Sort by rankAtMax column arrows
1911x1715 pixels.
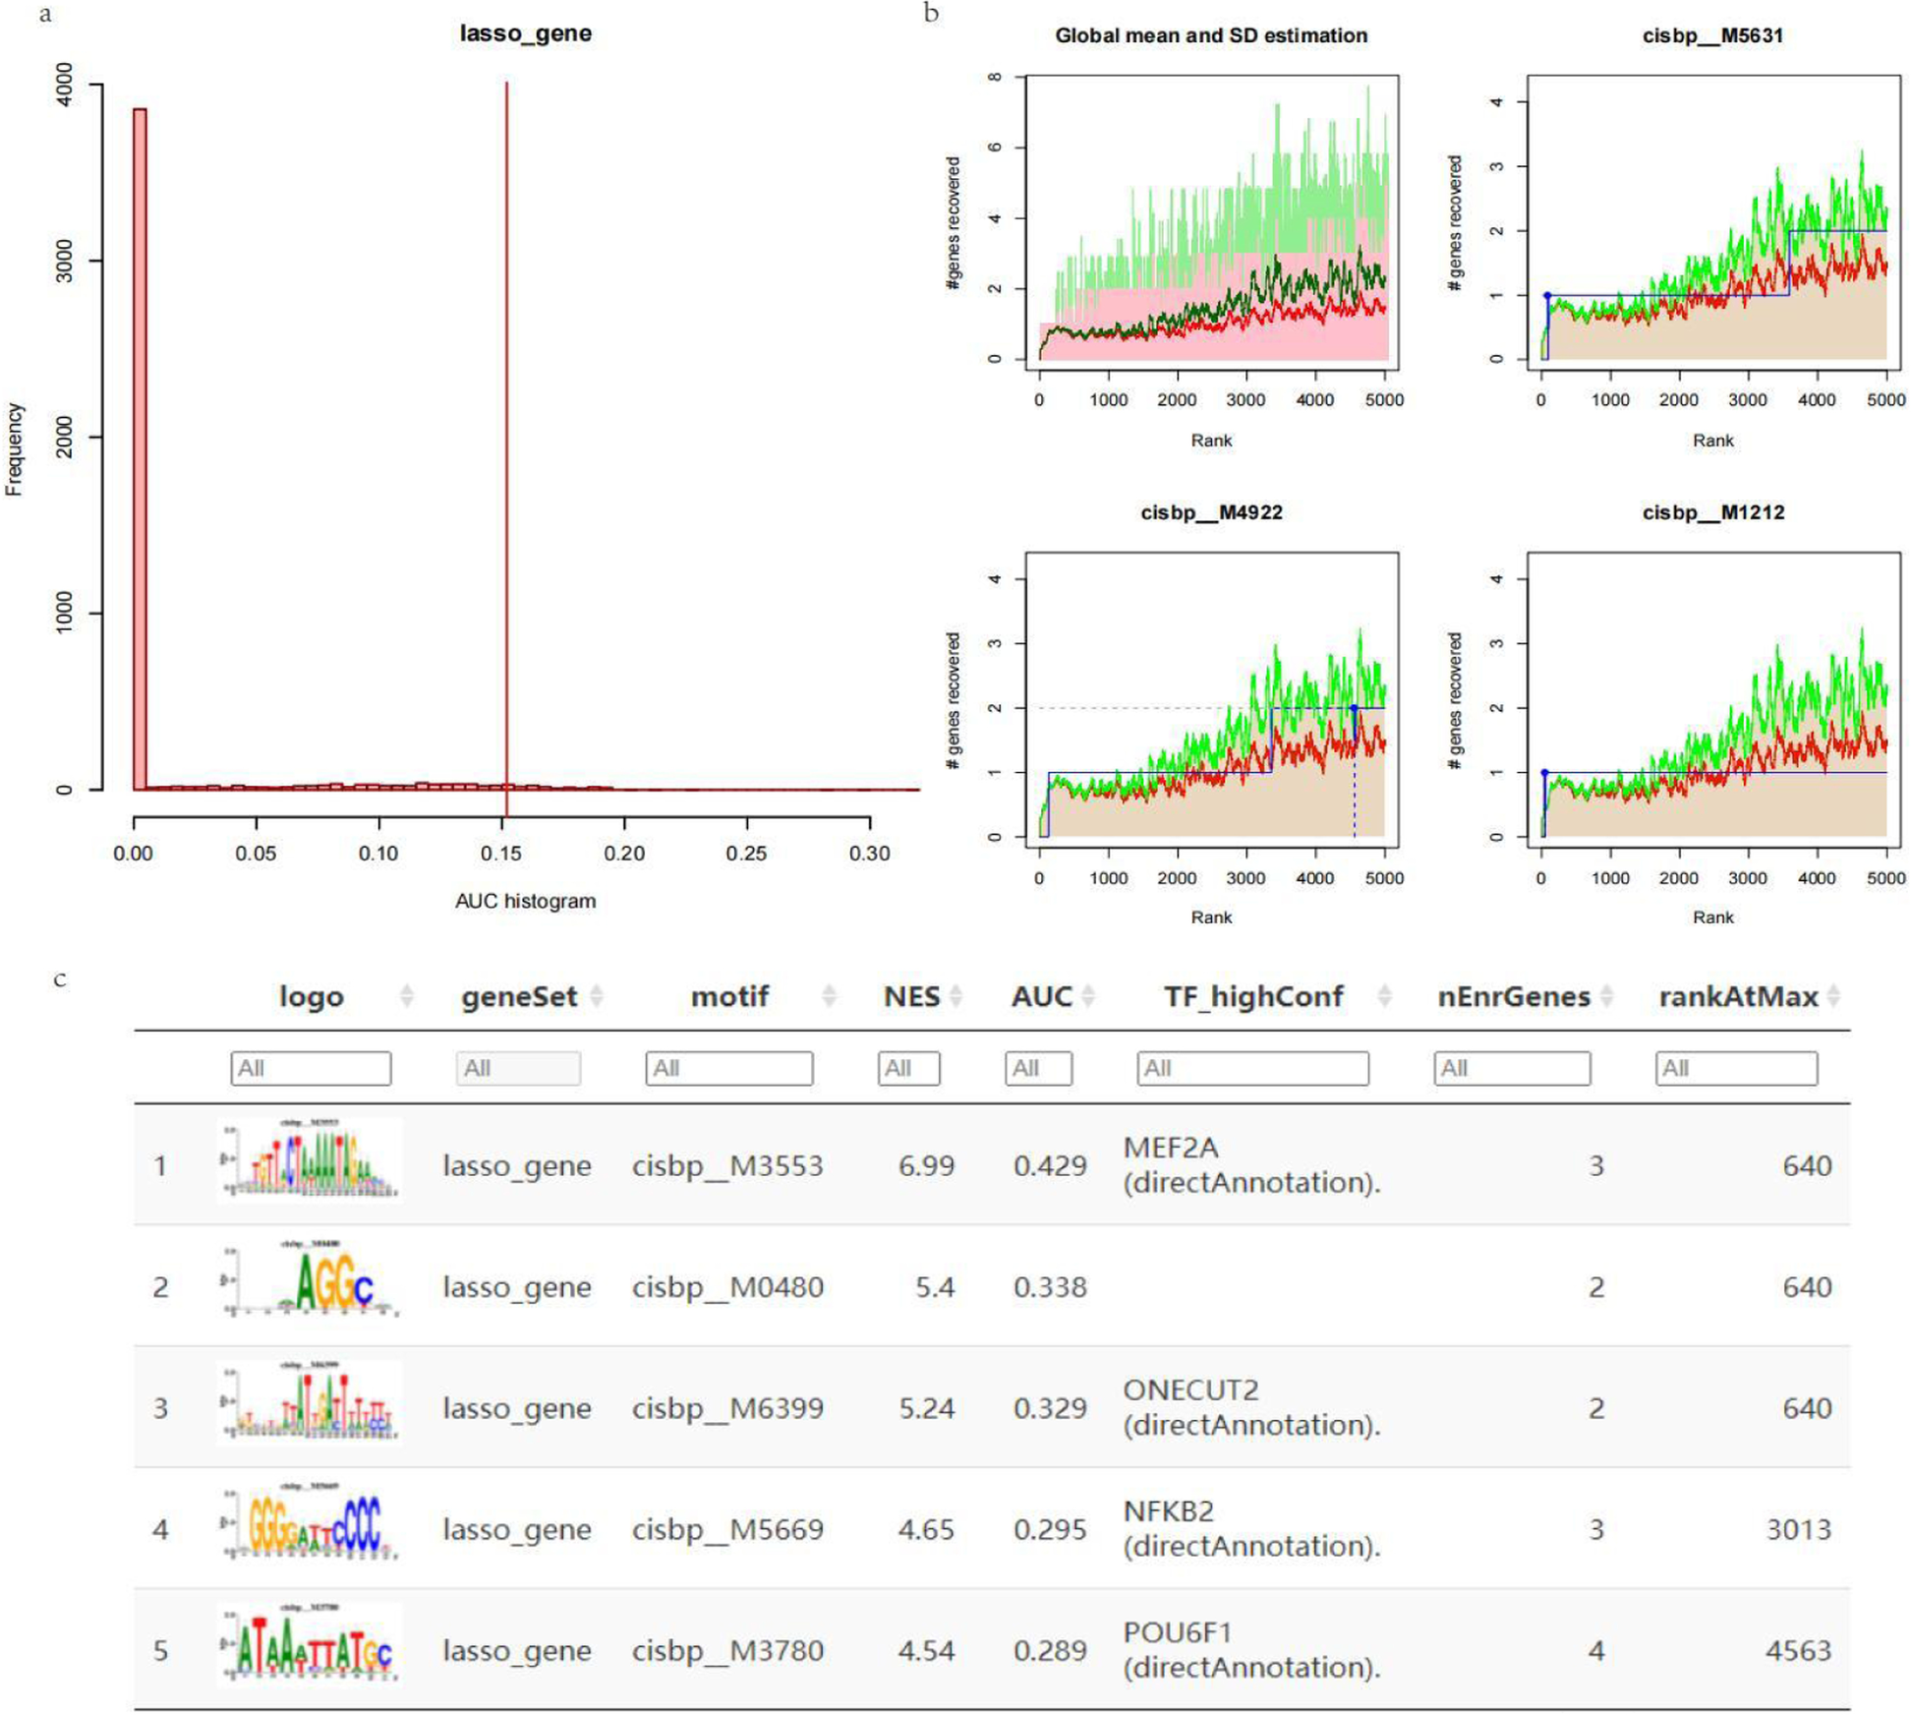(1834, 996)
